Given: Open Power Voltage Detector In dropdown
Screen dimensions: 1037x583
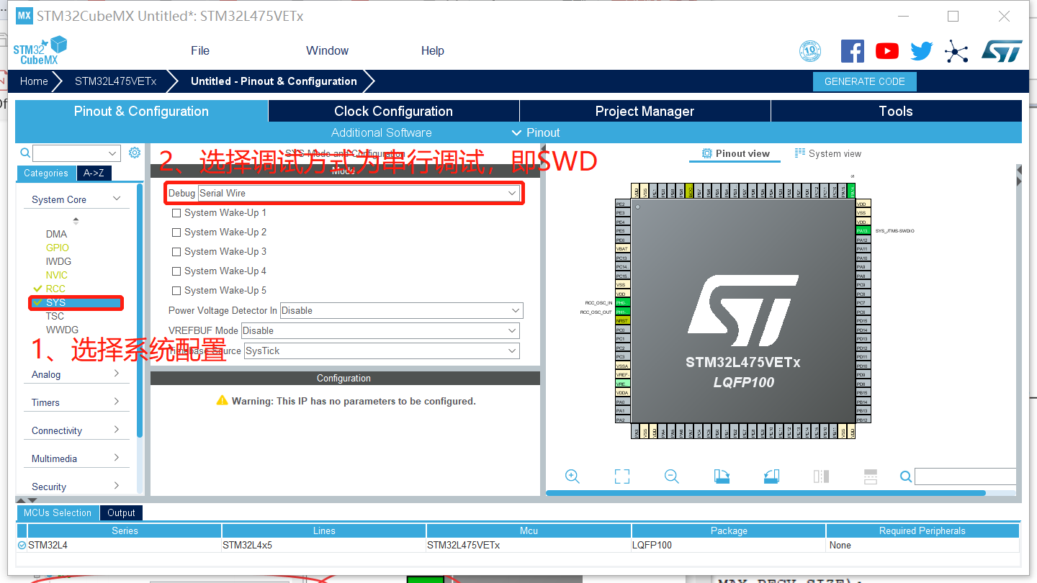Looking at the screenshot, I should pyautogui.click(x=401, y=310).
